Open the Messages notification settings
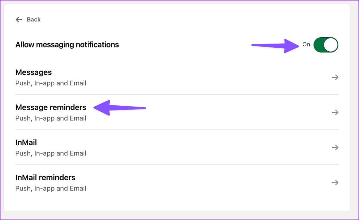 (x=34, y=73)
